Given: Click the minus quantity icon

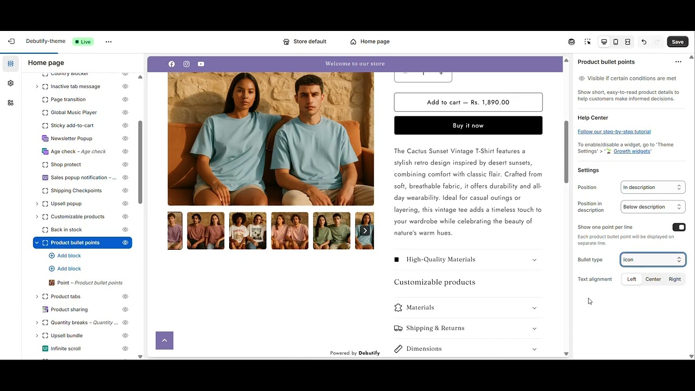Looking at the screenshot, I should click(x=405, y=73).
